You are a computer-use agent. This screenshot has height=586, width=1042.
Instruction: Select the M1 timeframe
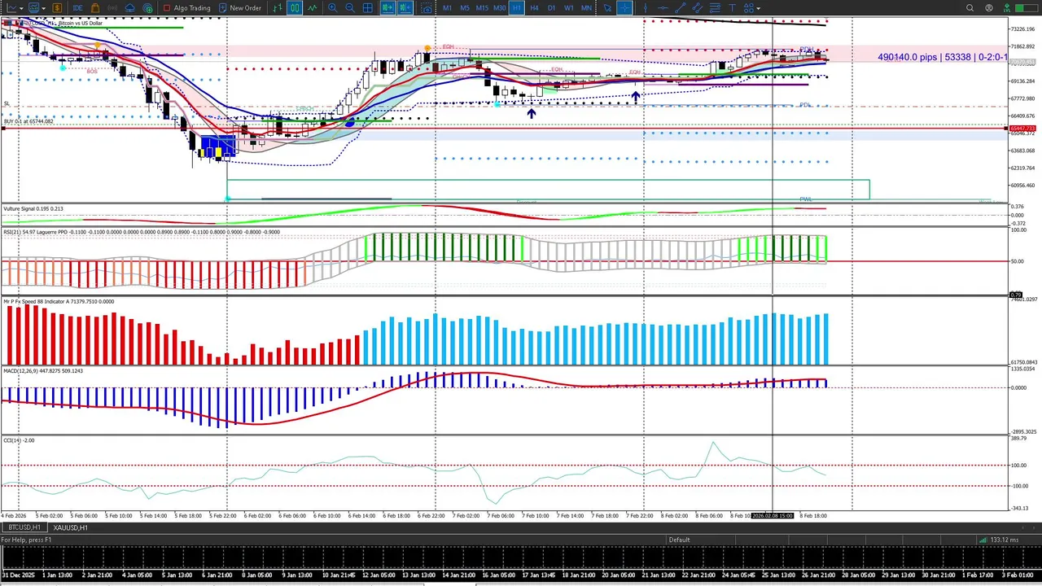(447, 8)
